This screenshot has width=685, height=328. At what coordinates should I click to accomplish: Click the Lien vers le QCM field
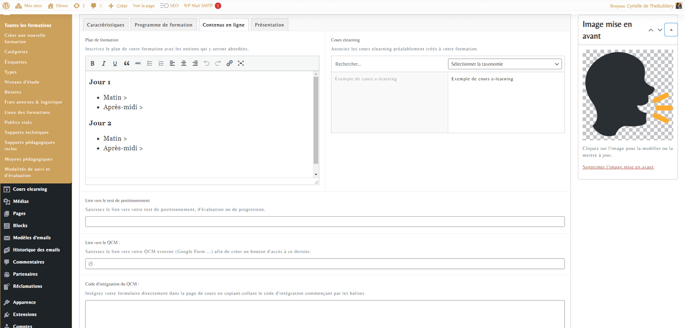pyautogui.click(x=325, y=264)
